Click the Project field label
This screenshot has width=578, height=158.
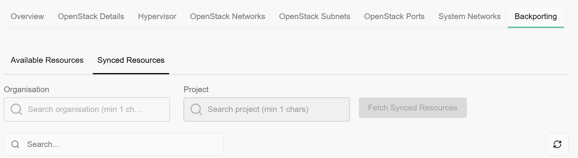click(x=196, y=89)
